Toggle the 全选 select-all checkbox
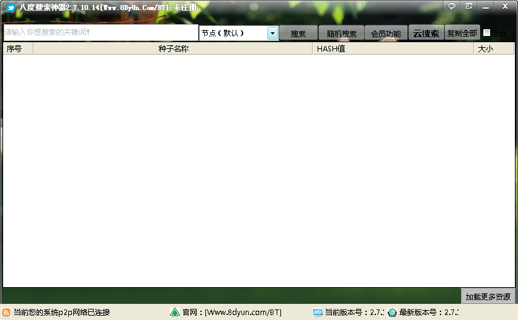This screenshot has height=320, width=518. [x=486, y=33]
